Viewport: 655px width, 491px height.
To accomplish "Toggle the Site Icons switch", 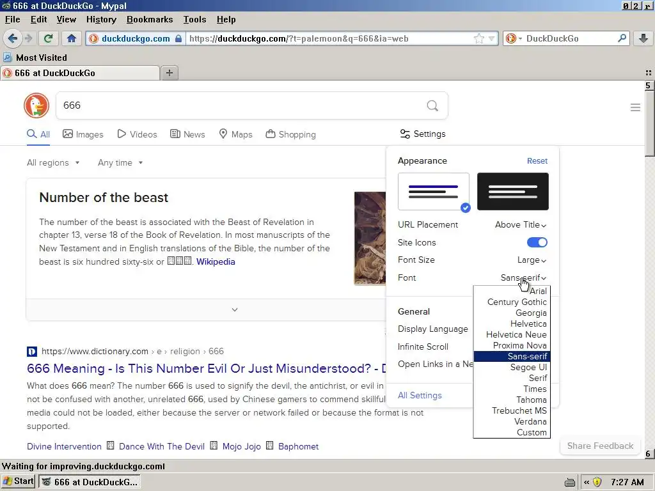I will click(537, 242).
